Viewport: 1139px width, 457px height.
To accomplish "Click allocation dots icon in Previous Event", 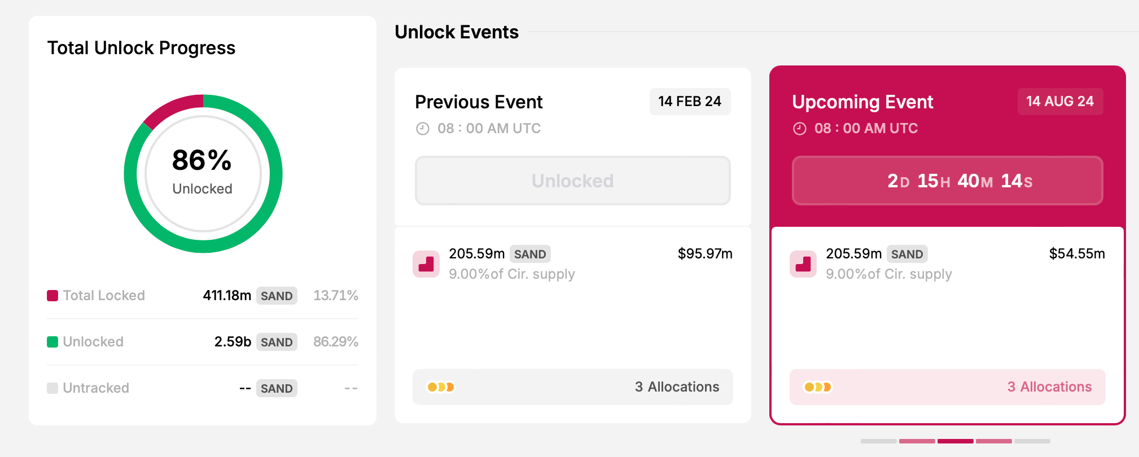I will point(441,387).
